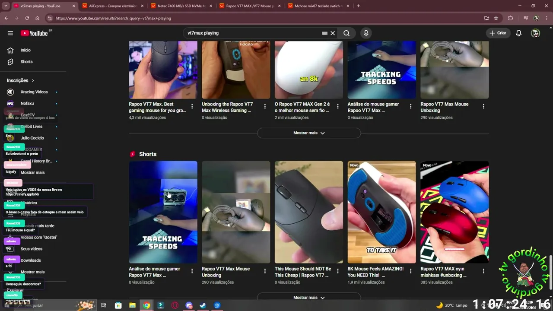The image size is (553, 311).
Task: Click the browser home button
Action: [x=37, y=18]
